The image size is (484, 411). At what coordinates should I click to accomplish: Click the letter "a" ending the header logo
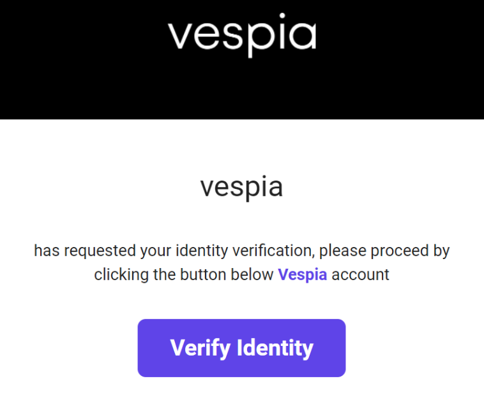(302, 36)
